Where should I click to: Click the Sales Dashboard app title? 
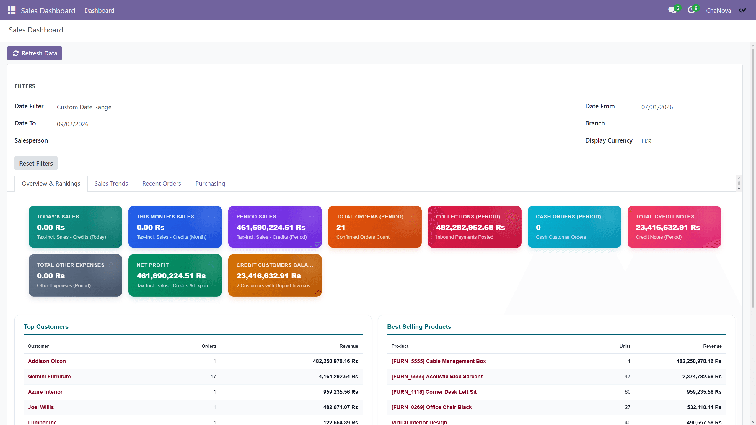[48, 10]
